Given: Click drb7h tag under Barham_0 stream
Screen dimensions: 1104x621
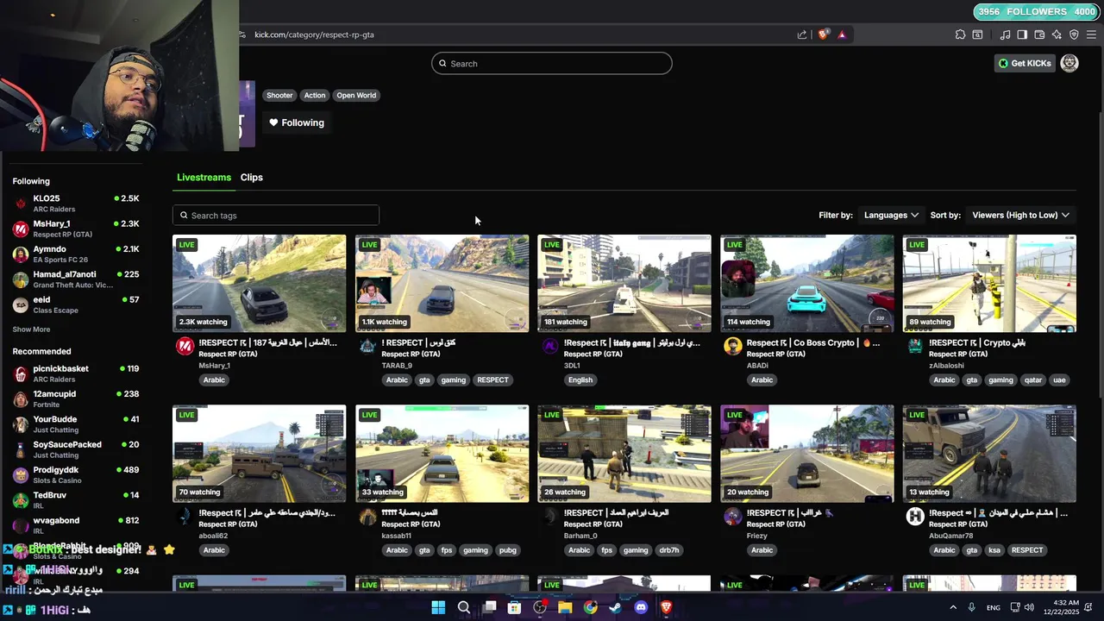Looking at the screenshot, I should pyautogui.click(x=669, y=549).
